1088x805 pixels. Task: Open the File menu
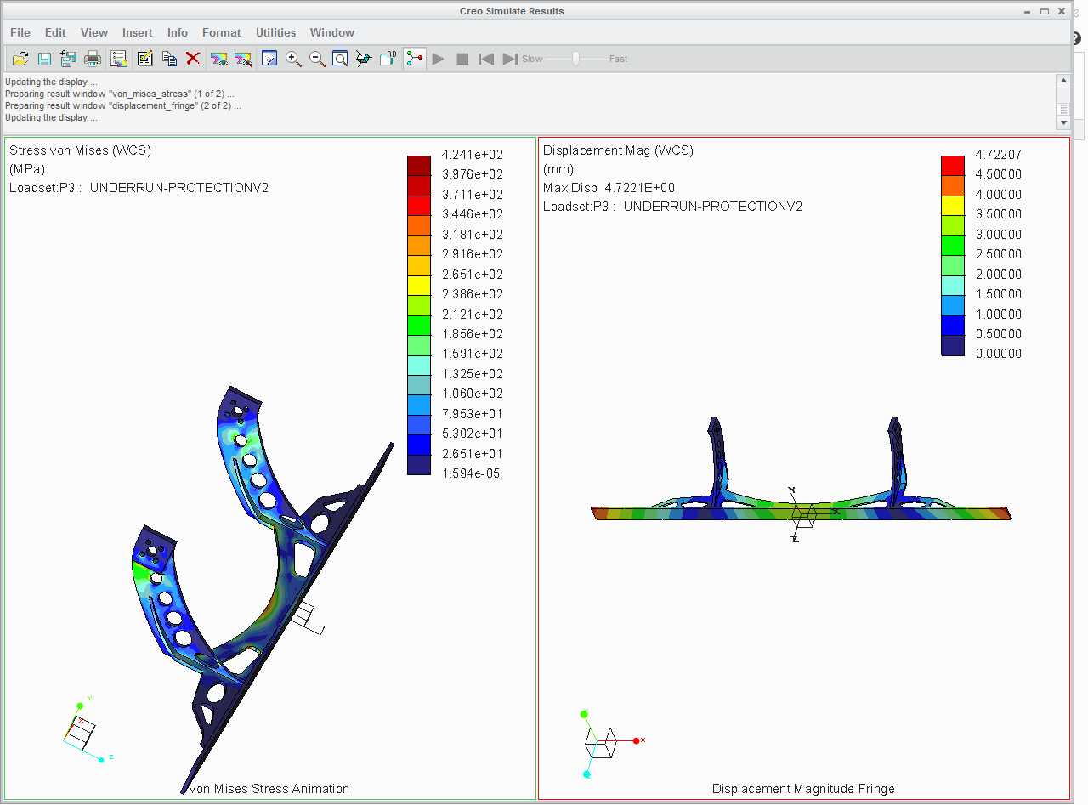tap(20, 32)
